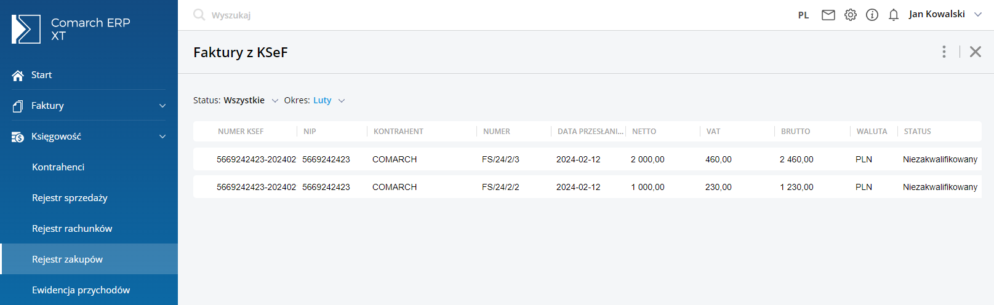Click the search magnifier icon
This screenshot has width=994, height=305.
click(x=199, y=15)
